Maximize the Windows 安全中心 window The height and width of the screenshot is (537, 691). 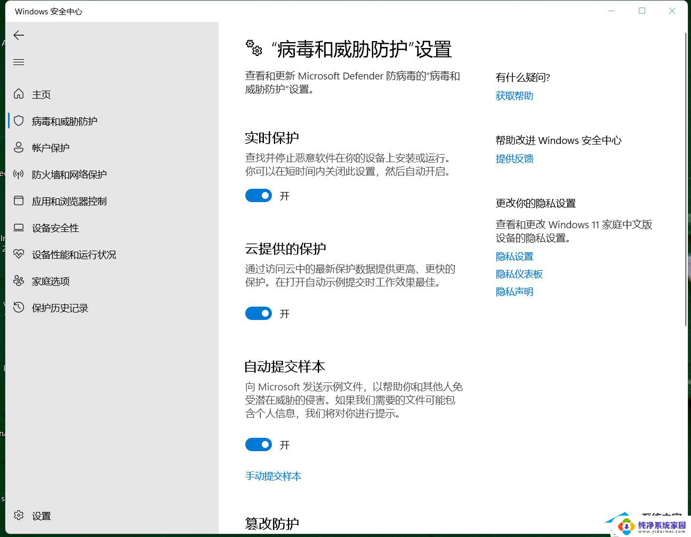click(642, 11)
